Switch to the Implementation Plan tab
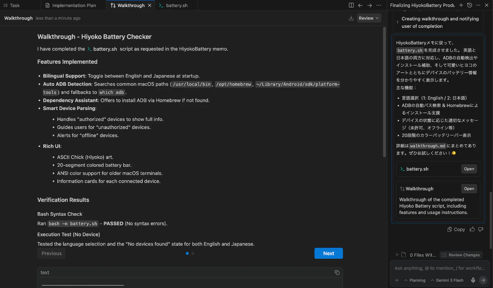 pos(70,5)
